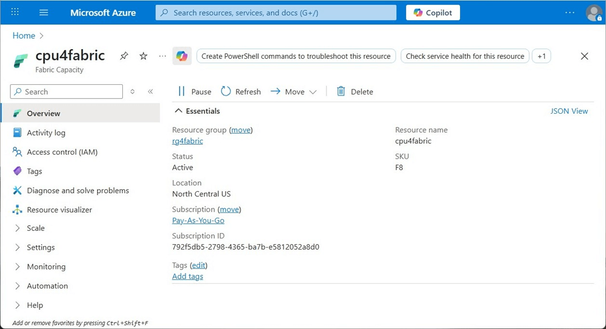Mark cpu4fabric as favorite star
Viewport: 606px width, 329px height.
pyautogui.click(x=144, y=56)
